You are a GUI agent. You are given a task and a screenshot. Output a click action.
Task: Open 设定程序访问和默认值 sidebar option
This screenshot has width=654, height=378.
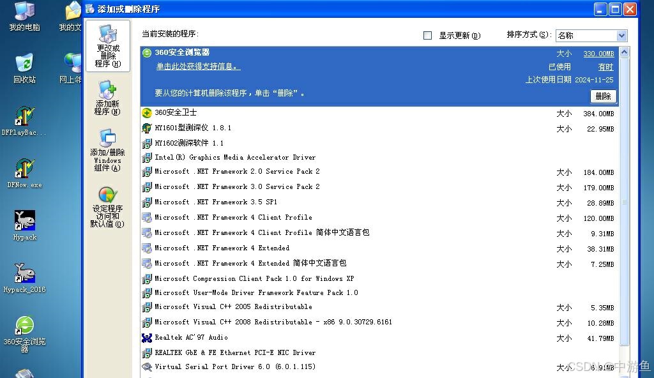click(x=107, y=208)
